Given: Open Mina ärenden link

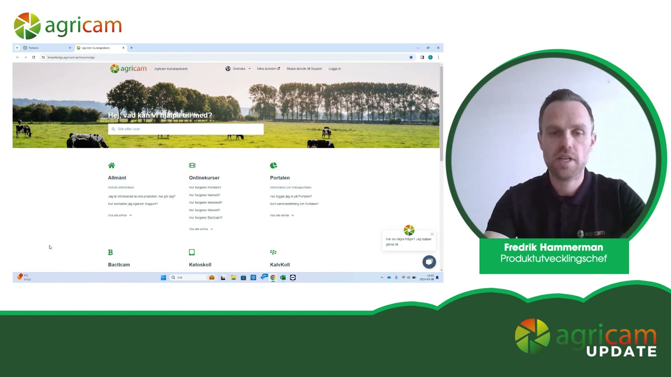Looking at the screenshot, I should pos(268,69).
